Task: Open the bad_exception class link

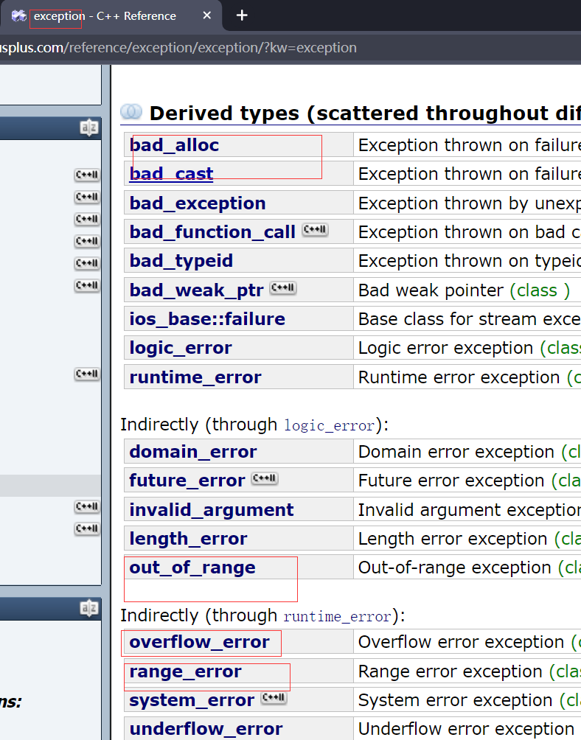Action: point(198,203)
